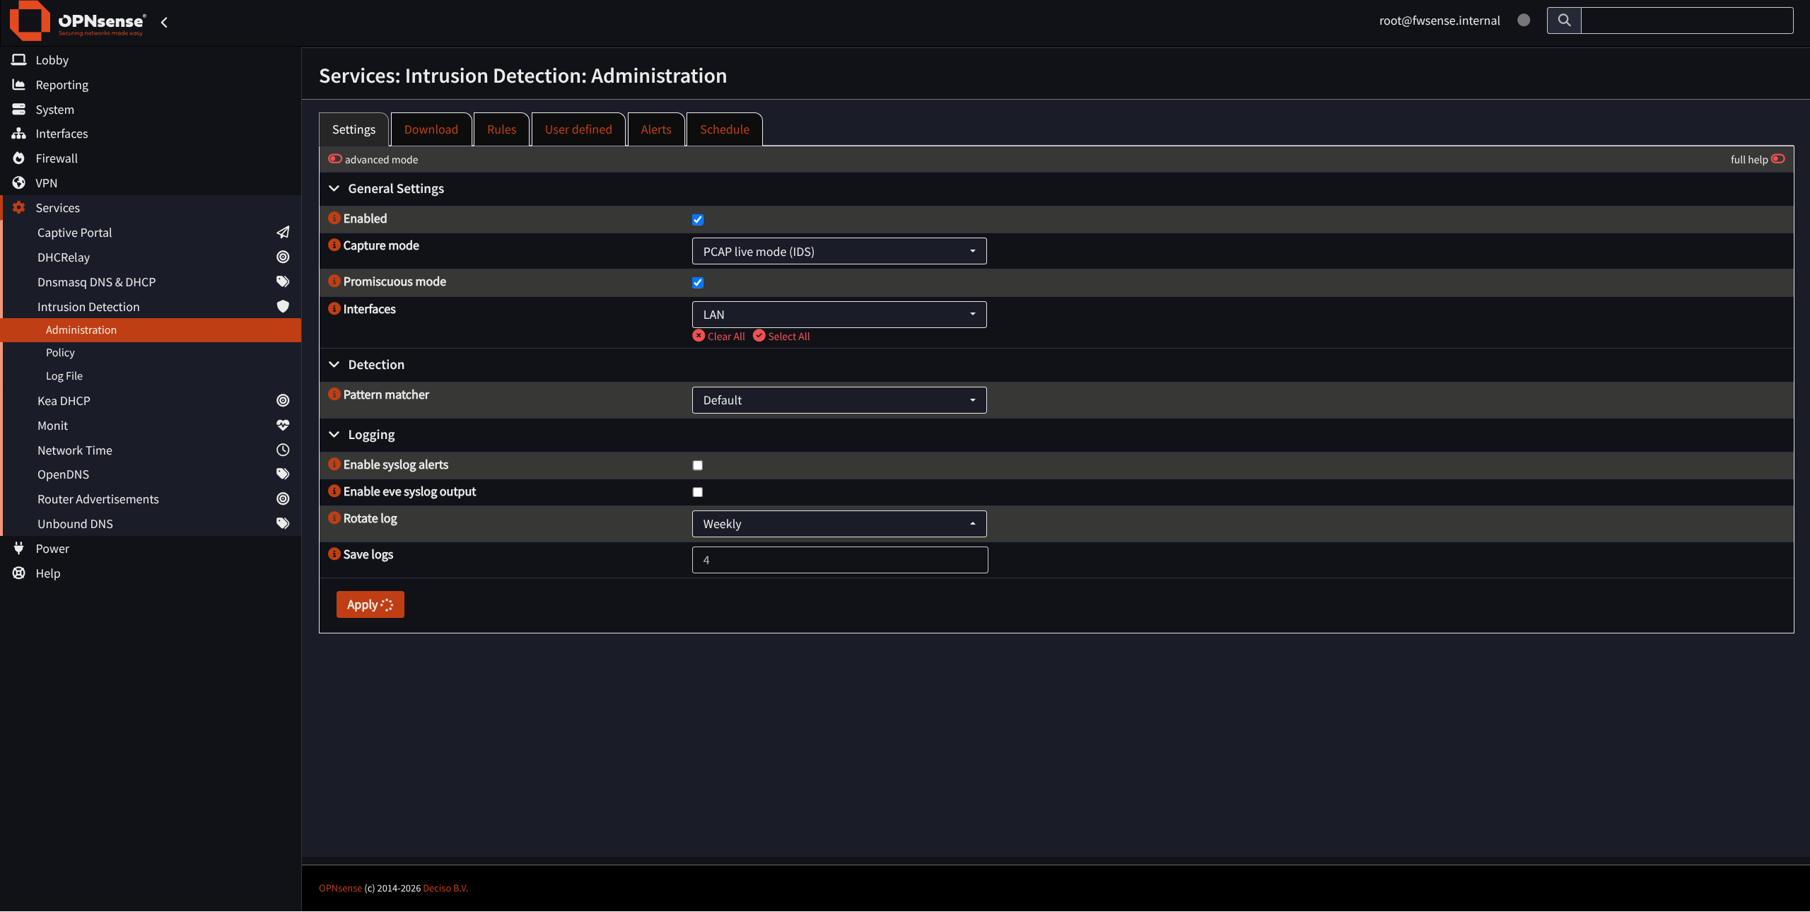Collapse the sidebar with the chevron toggle
The height and width of the screenshot is (912, 1810).
[164, 23]
